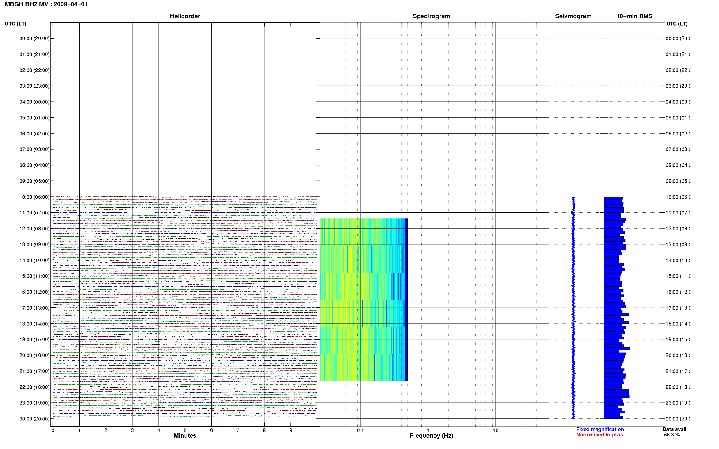This screenshot has height=449, width=719.
Task: Select the '58.3 %' data availability value
Action: tap(672, 435)
